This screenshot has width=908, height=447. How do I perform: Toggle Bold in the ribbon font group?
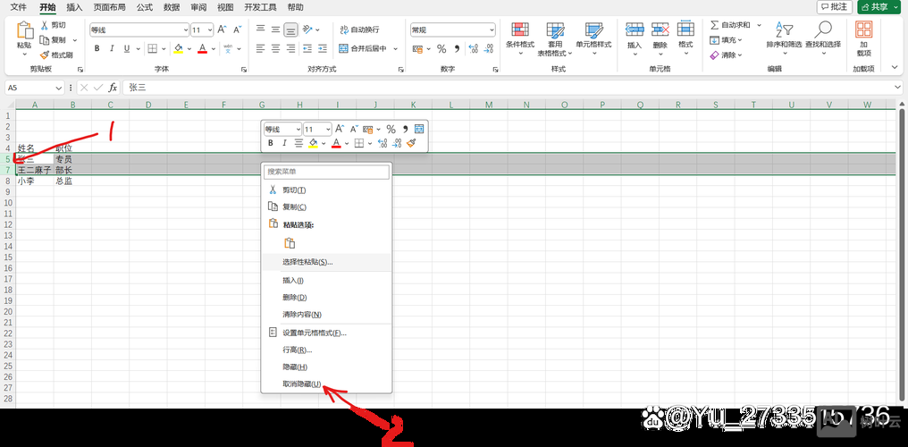[97, 48]
